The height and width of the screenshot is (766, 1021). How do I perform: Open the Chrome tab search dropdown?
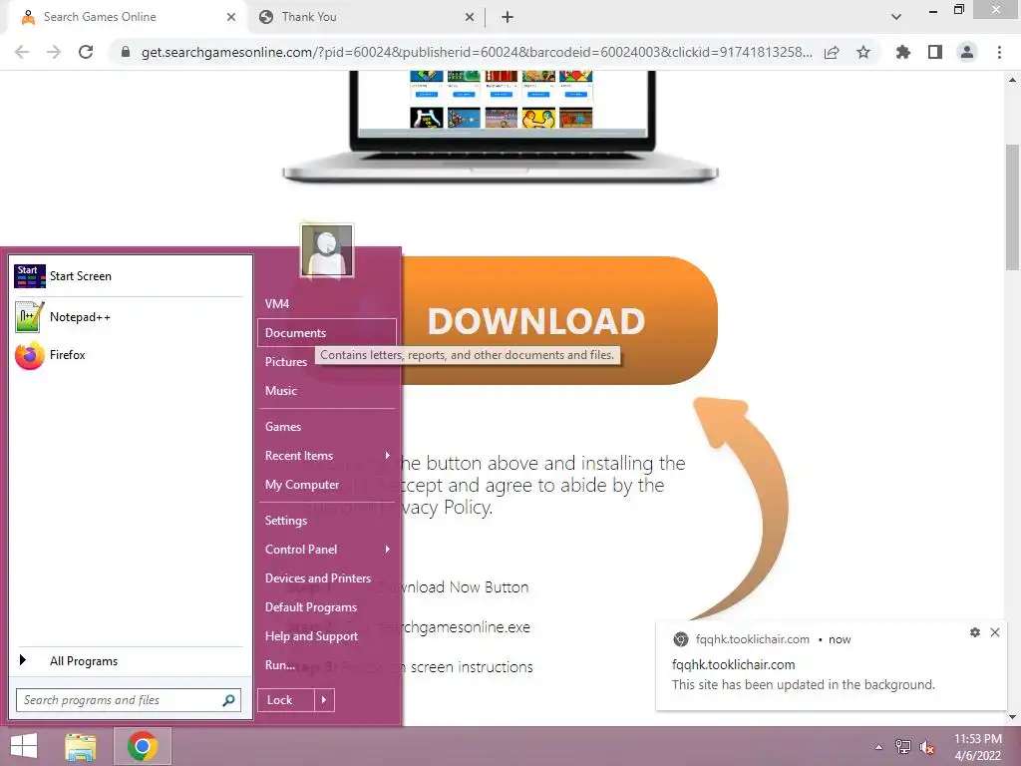click(x=896, y=18)
